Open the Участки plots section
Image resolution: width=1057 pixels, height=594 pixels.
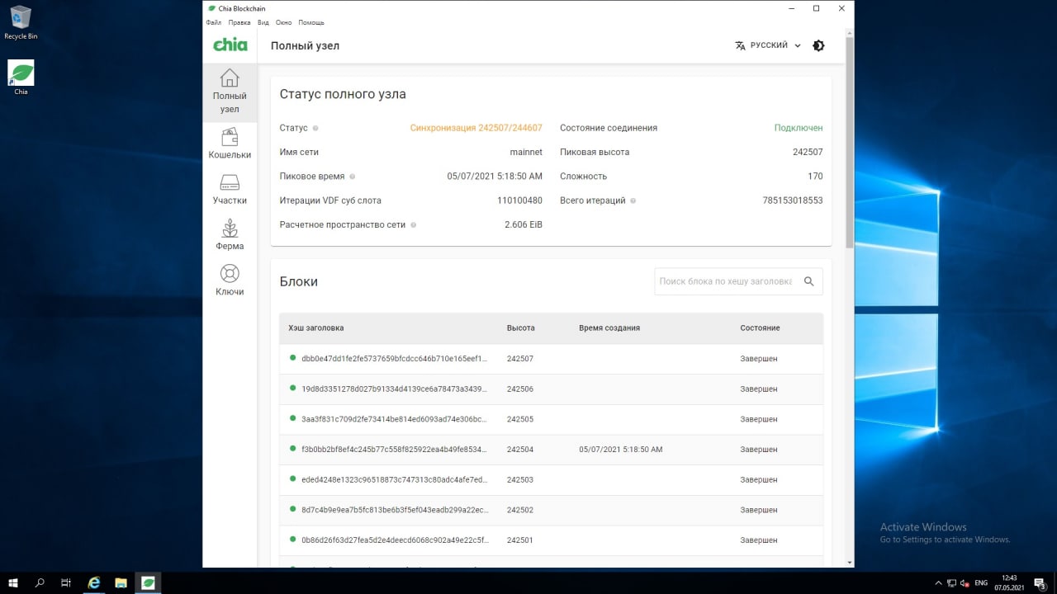[x=230, y=190]
